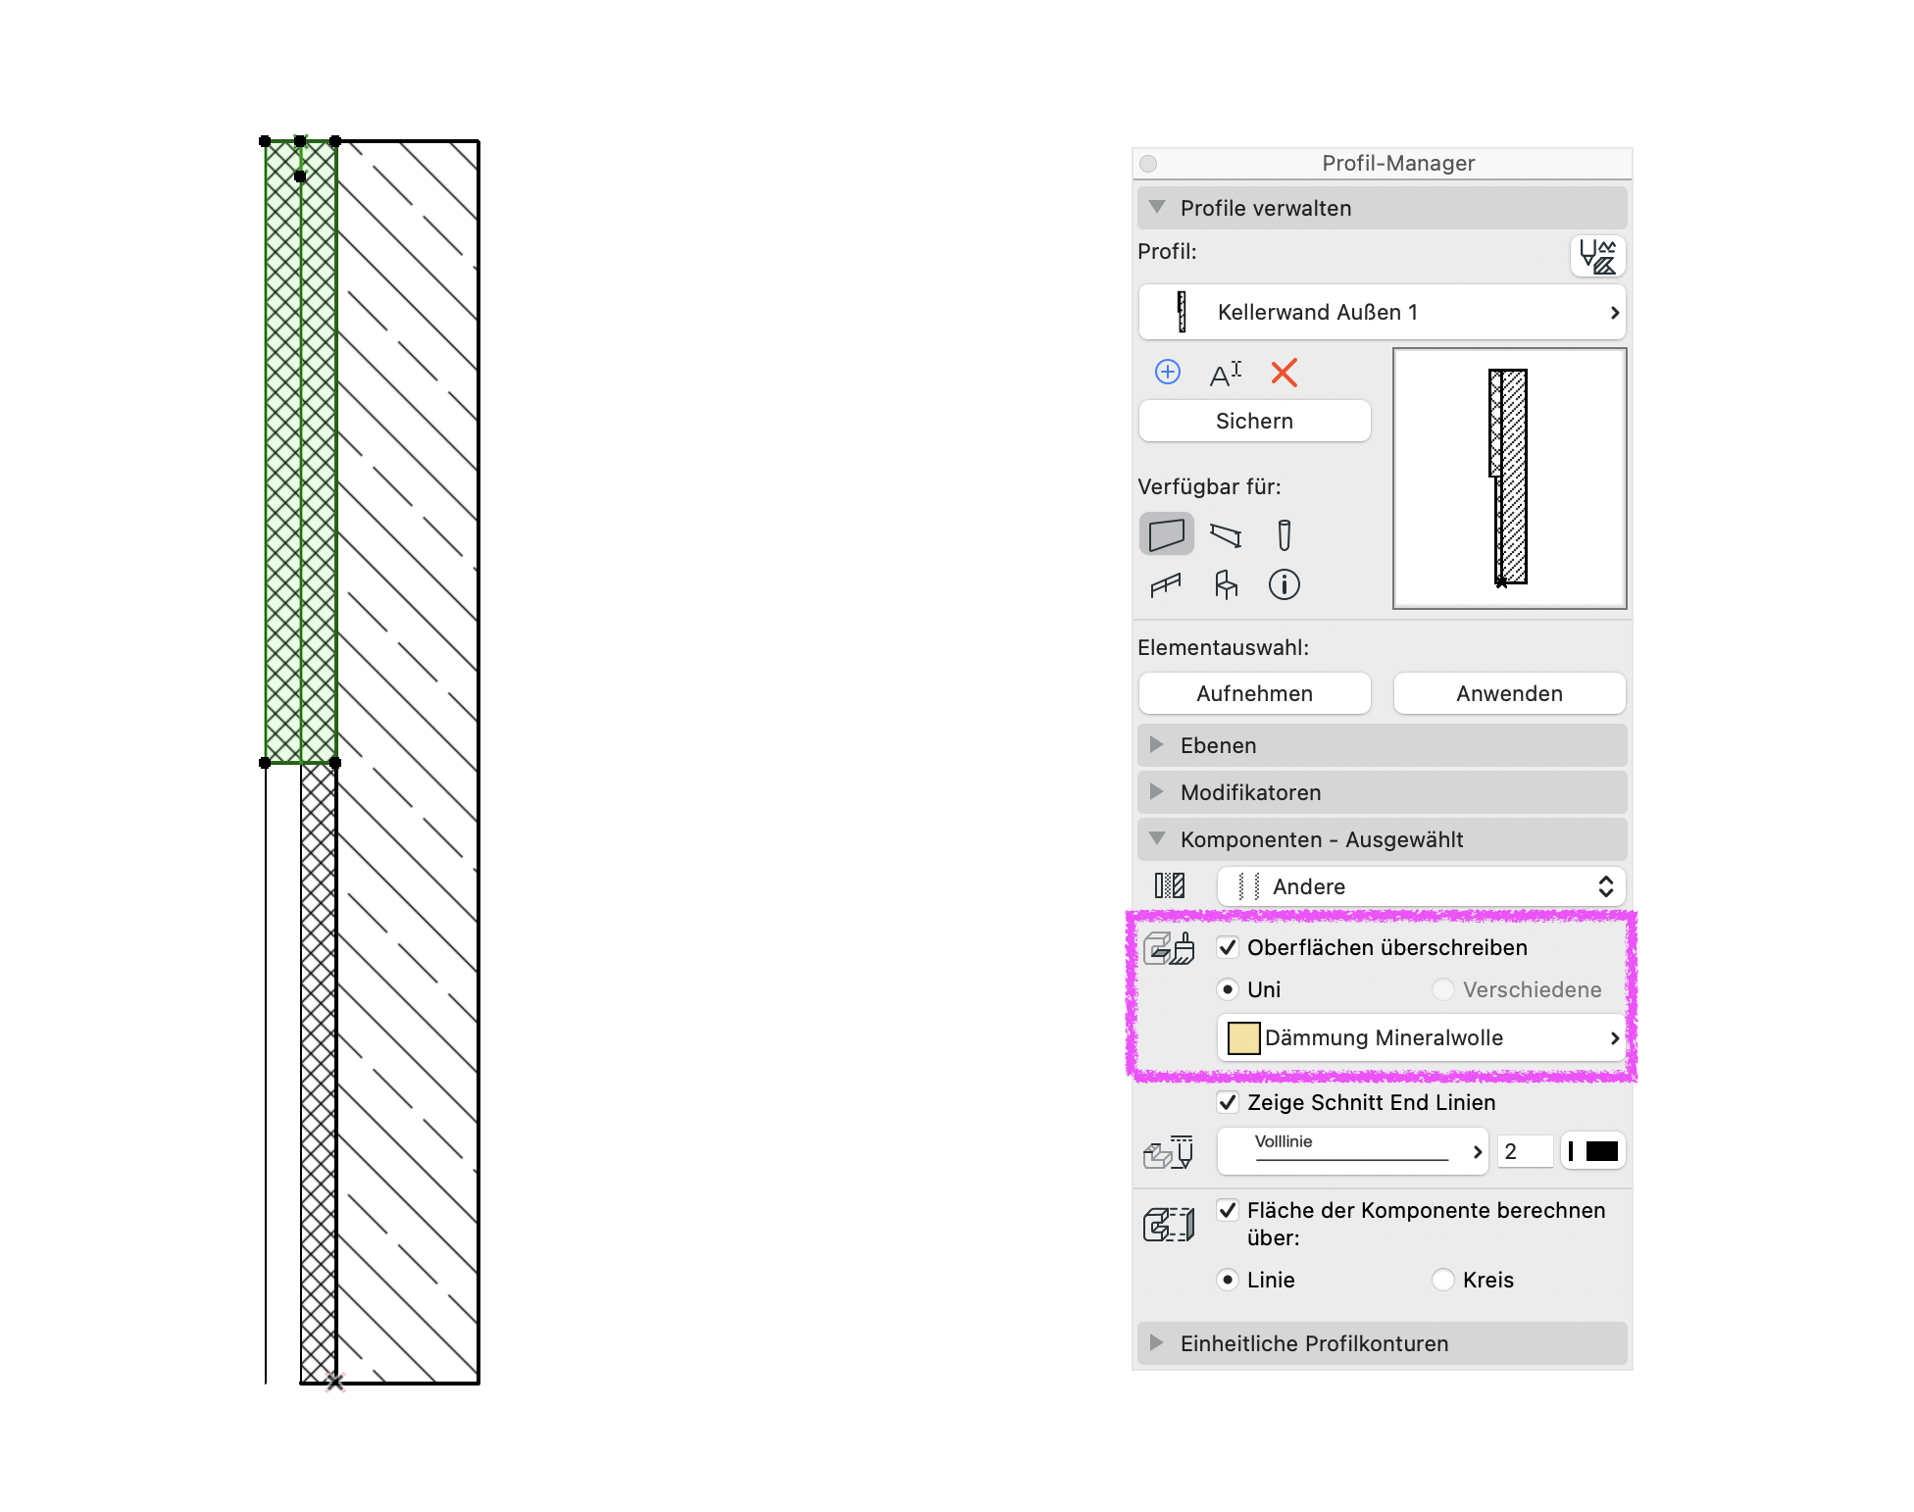Click the add new profile plus icon
This screenshot has height=1512, width=1914.
(x=1167, y=373)
